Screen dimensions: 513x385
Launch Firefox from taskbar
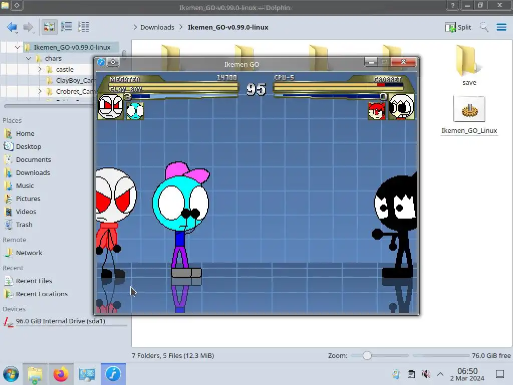(x=61, y=374)
